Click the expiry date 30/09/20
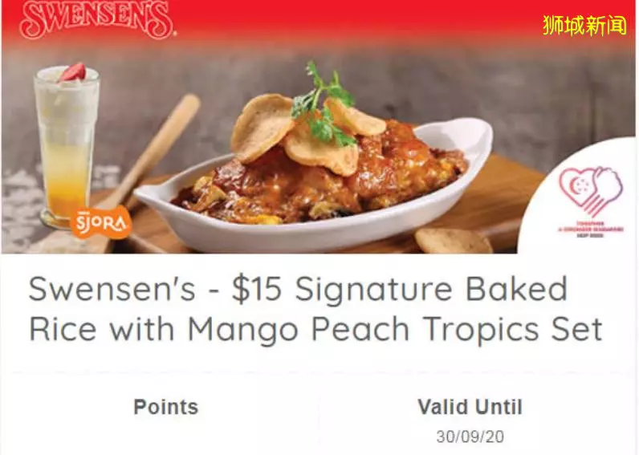639x455 pixels. tap(470, 437)
